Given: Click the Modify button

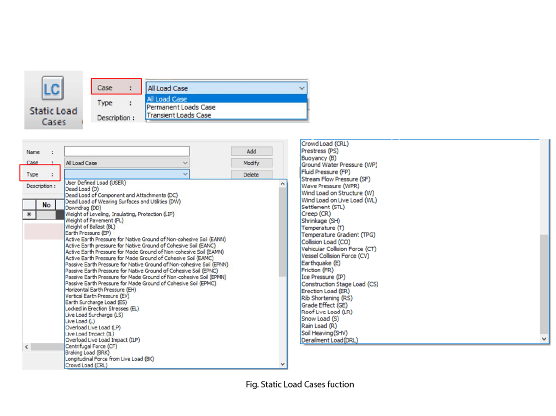Looking at the screenshot, I should click(251, 163).
